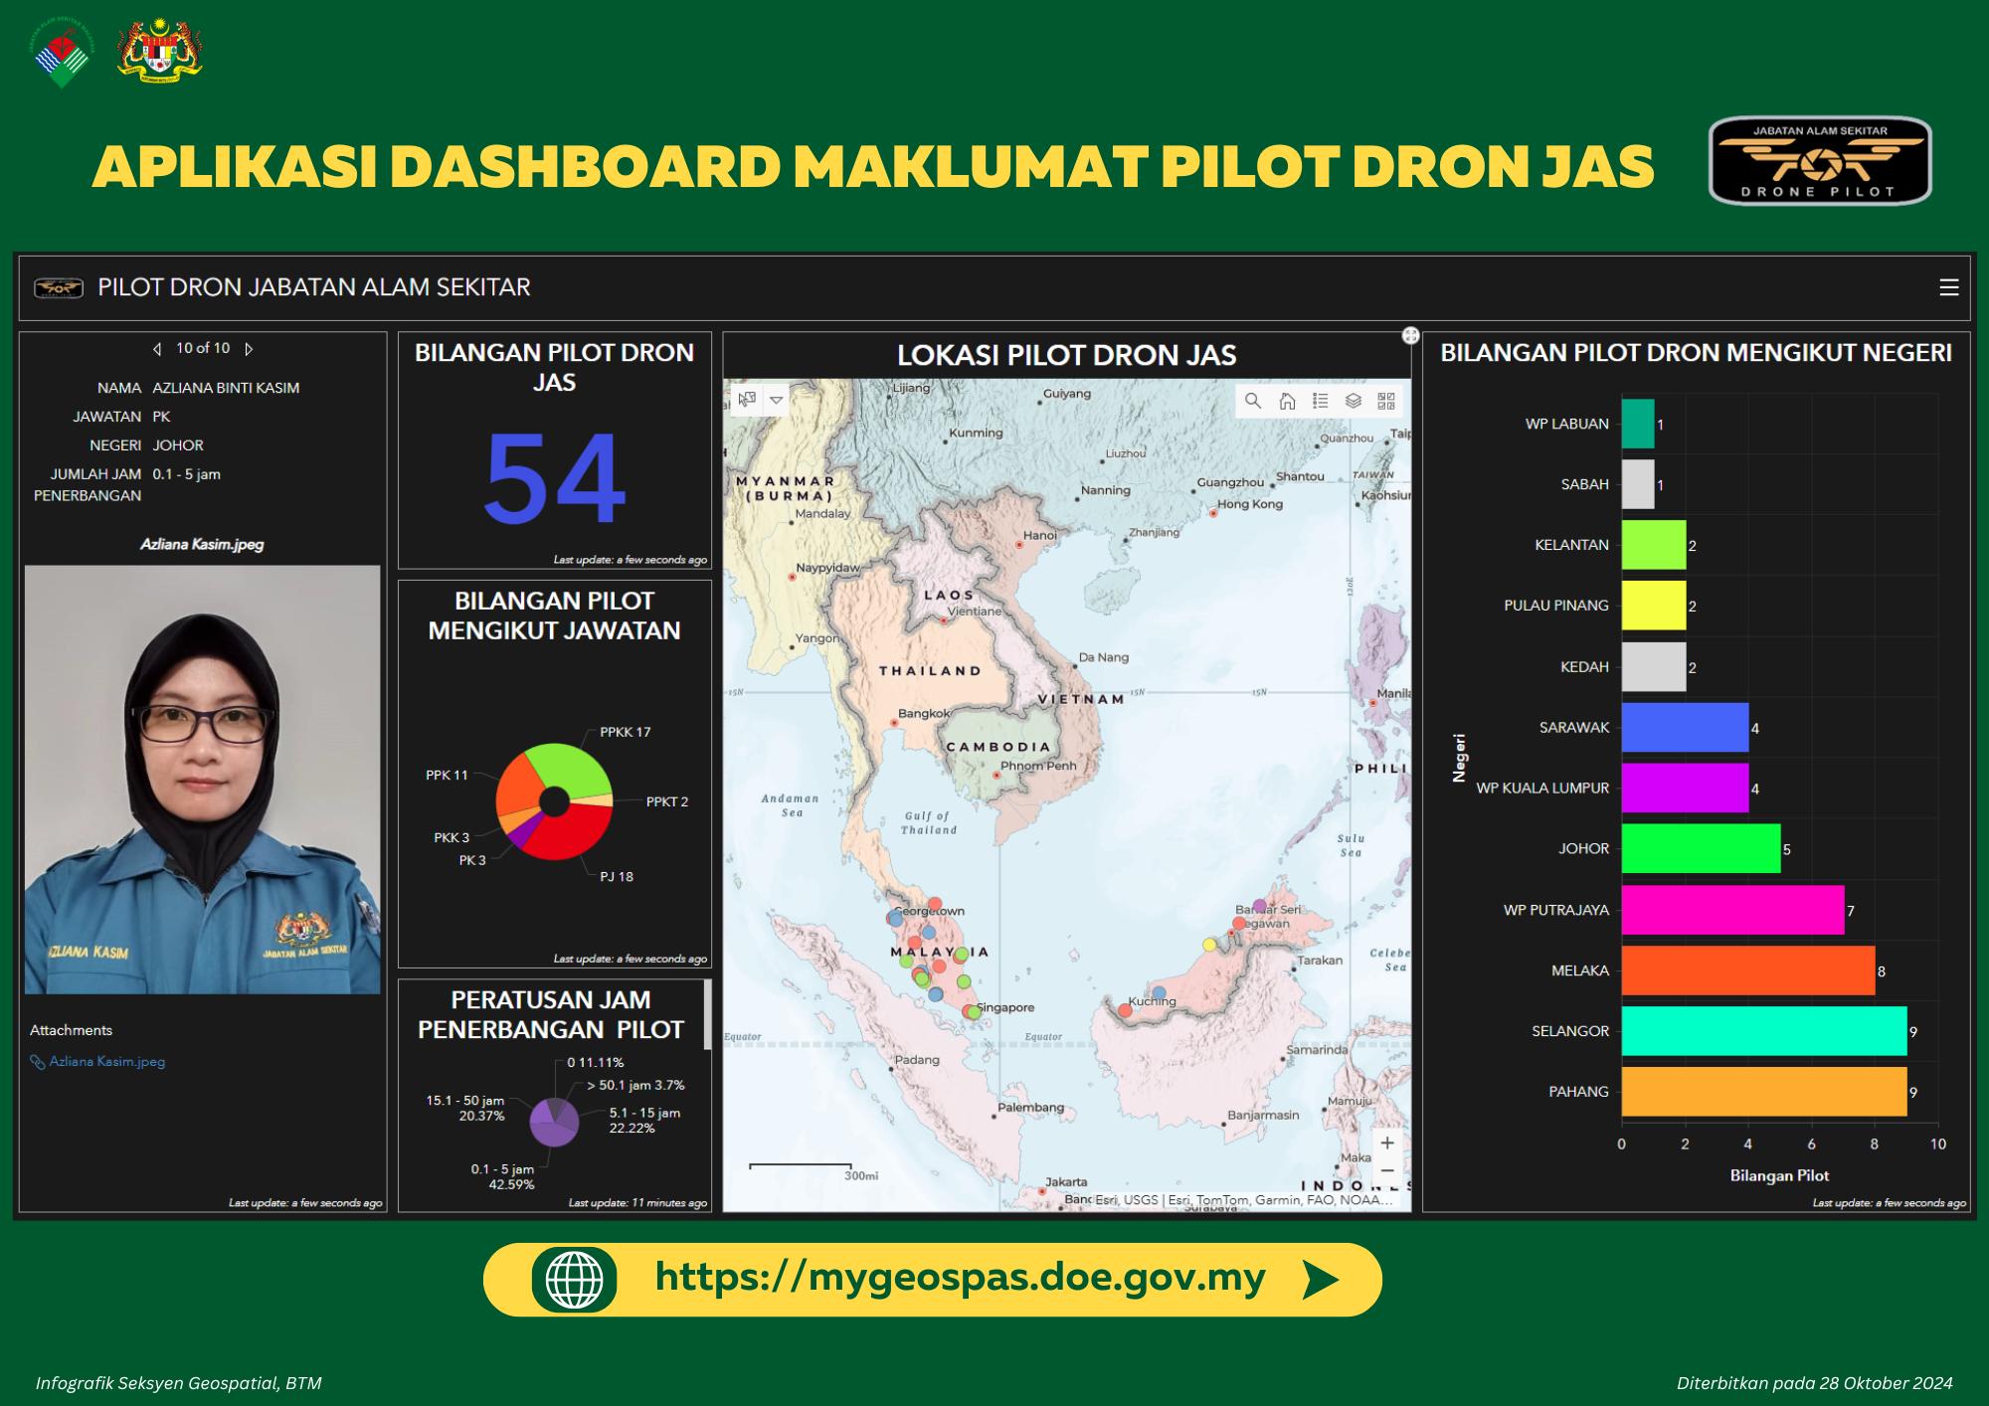Activate the map selection tool
Image resolution: width=1989 pixels, height=1406 pixels.
point(747,400)
